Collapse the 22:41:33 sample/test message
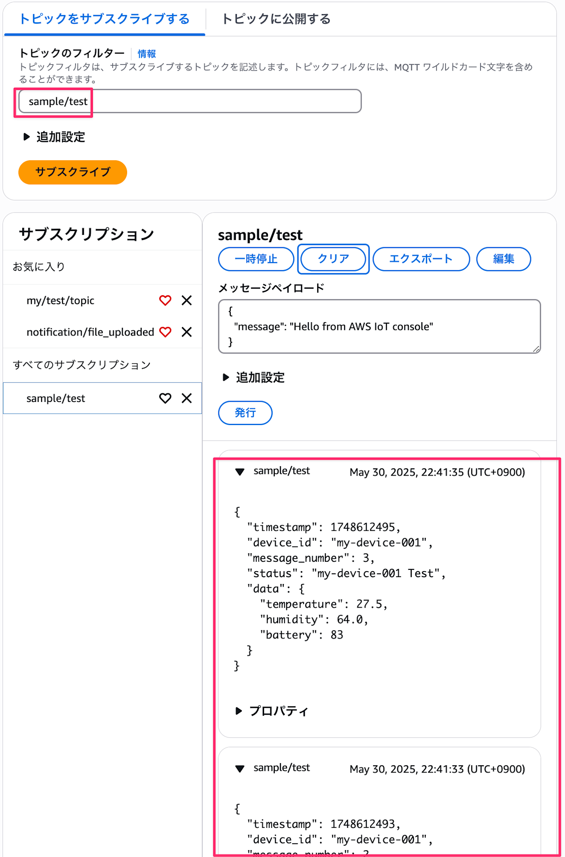This screenshot has height=857, width=565. point(240,769)
